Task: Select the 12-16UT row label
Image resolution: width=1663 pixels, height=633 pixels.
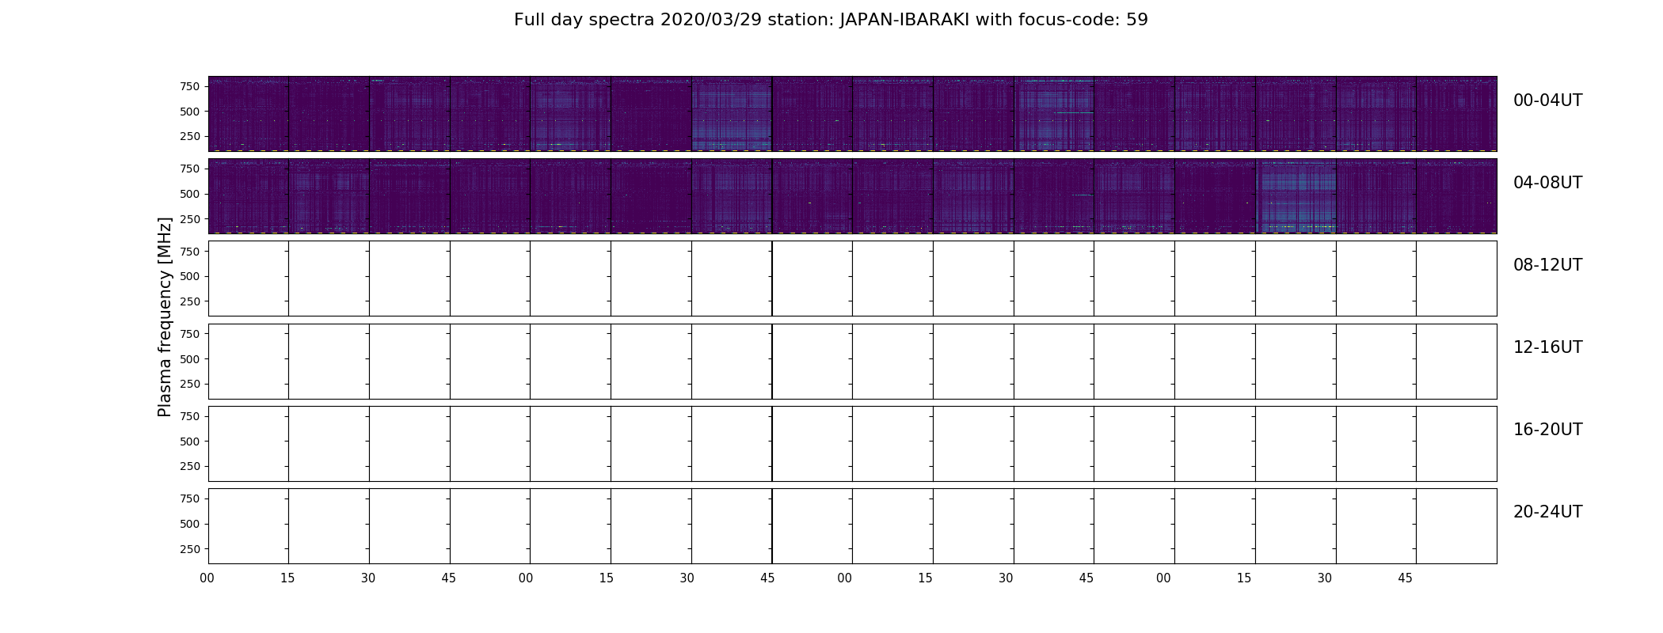Action: 1547,347
